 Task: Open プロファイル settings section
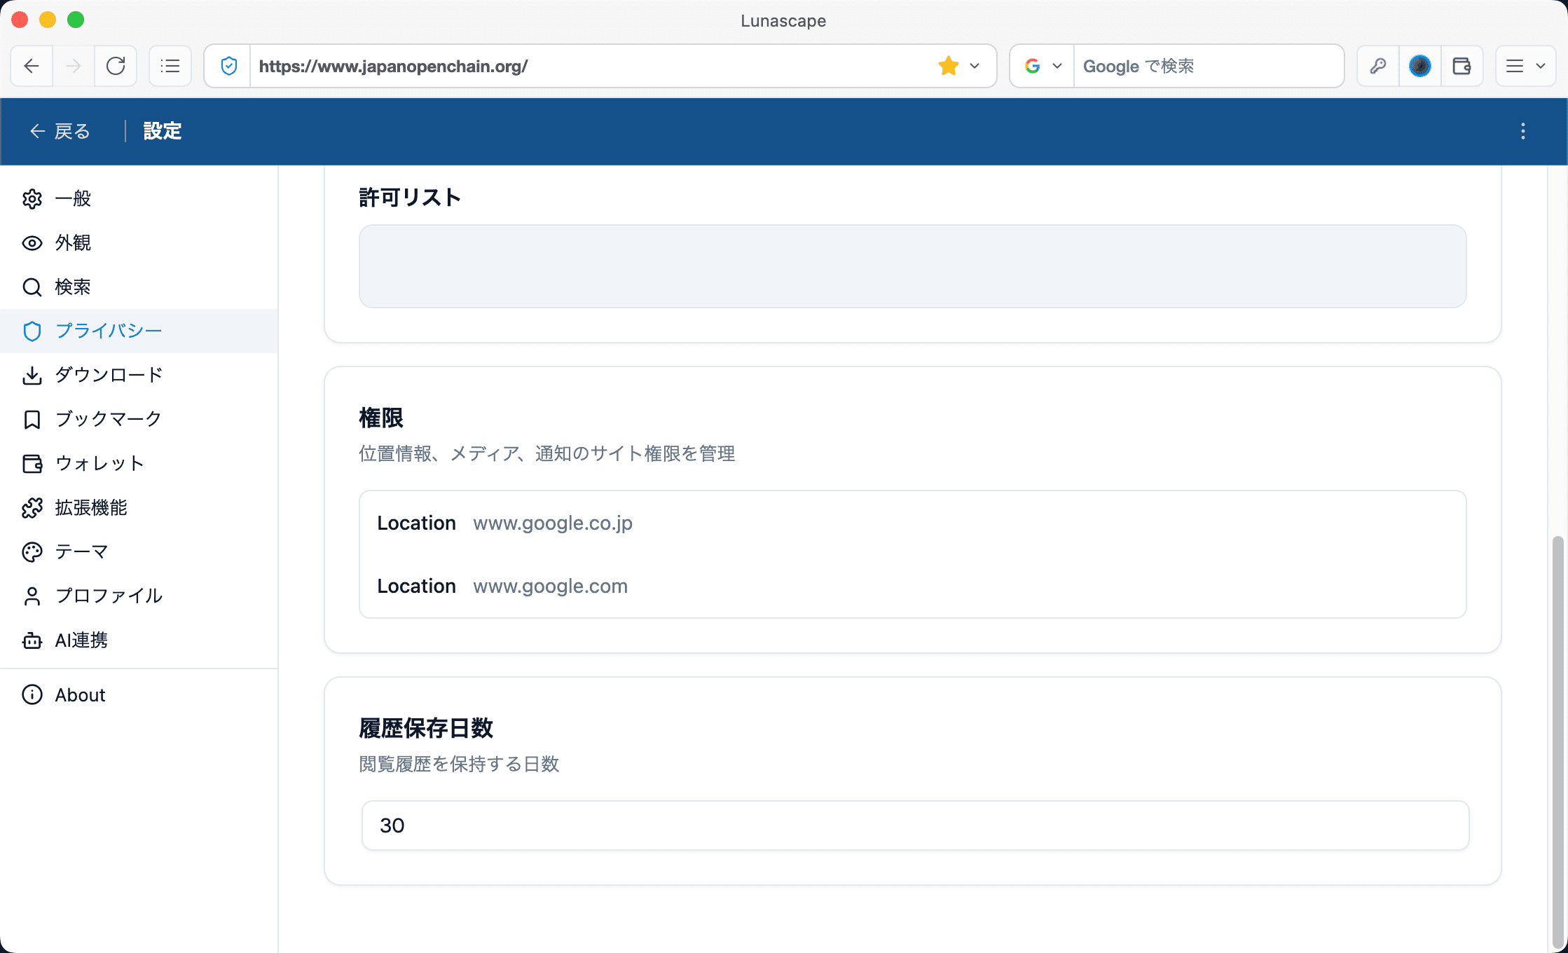(x=139, y=596)
